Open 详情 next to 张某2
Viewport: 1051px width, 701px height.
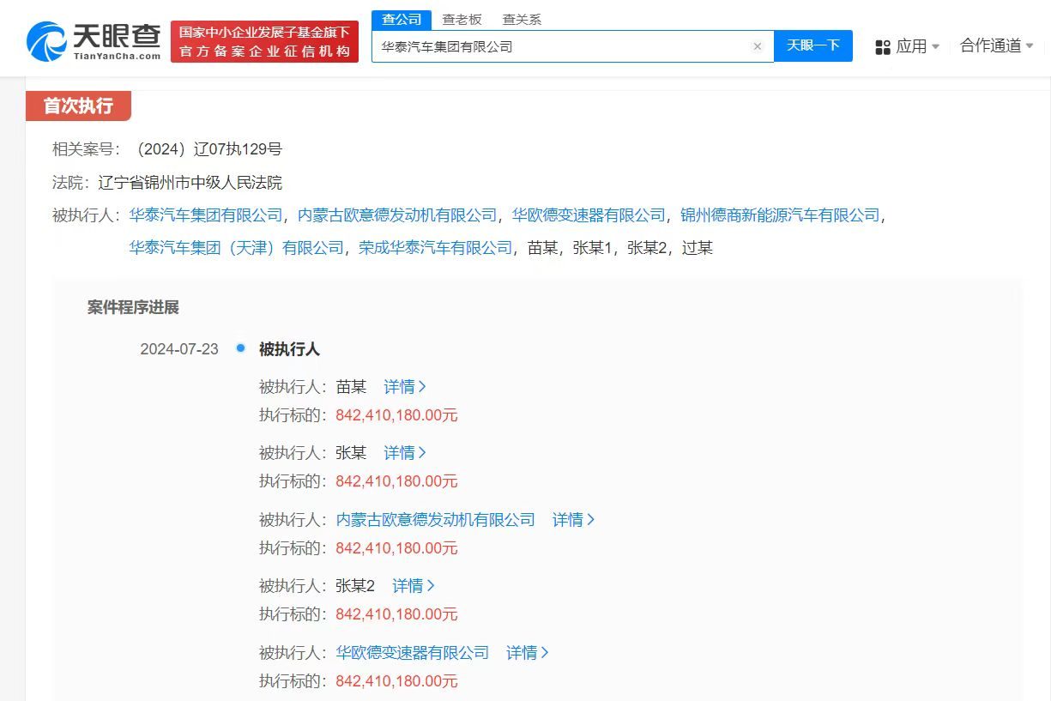click(413, 586)
